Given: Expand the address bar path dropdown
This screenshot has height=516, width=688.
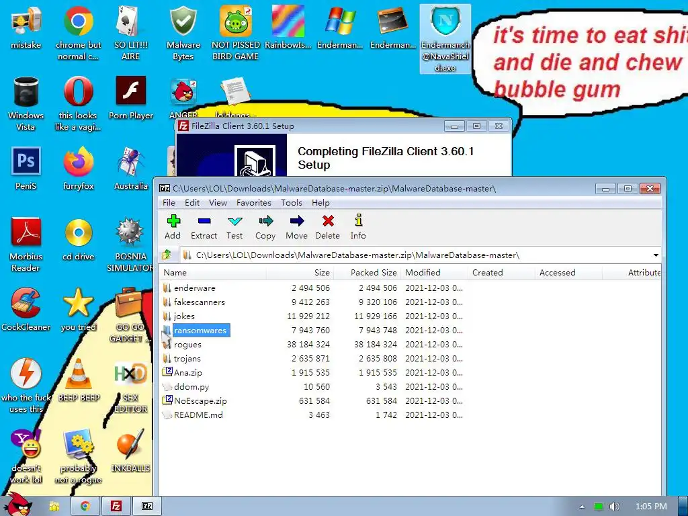Looking at the screenshot, I should [656, 255].
